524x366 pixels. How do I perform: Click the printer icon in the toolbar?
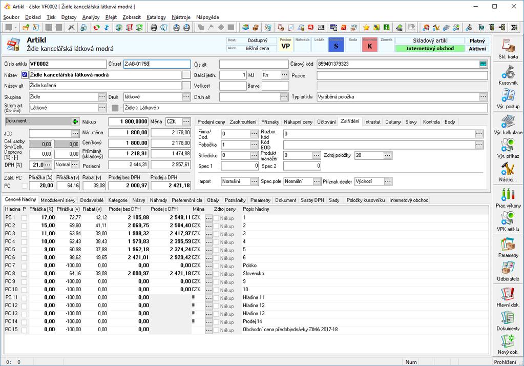(154, 28)
